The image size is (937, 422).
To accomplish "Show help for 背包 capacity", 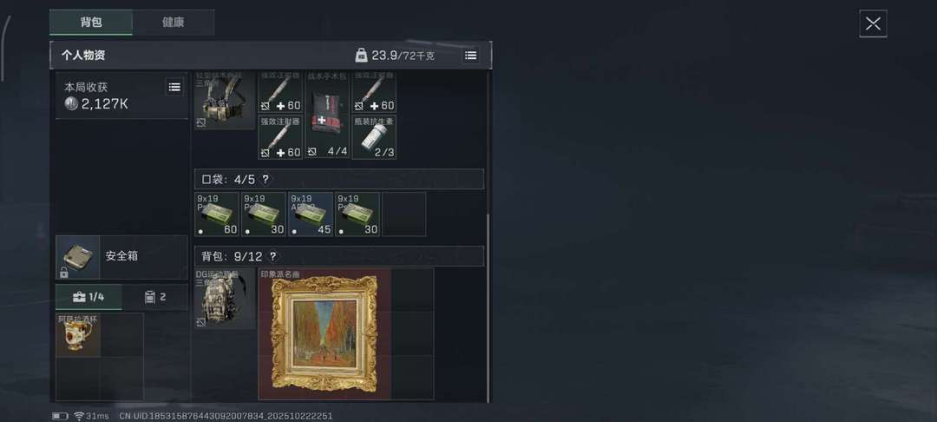I will [x=272, y=256].
